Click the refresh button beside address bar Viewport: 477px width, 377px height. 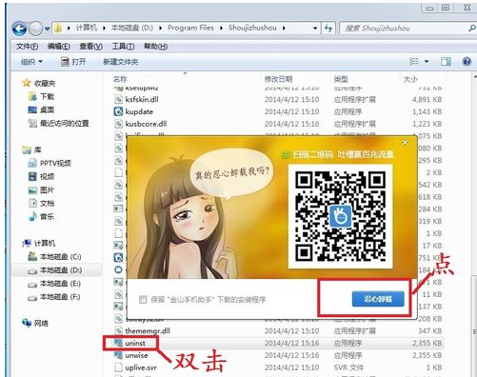(328, 29)
